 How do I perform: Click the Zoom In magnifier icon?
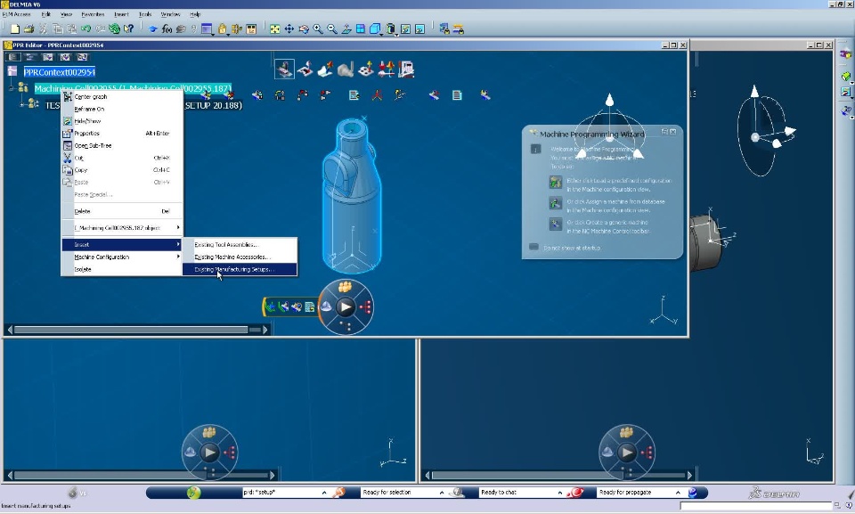318,29
